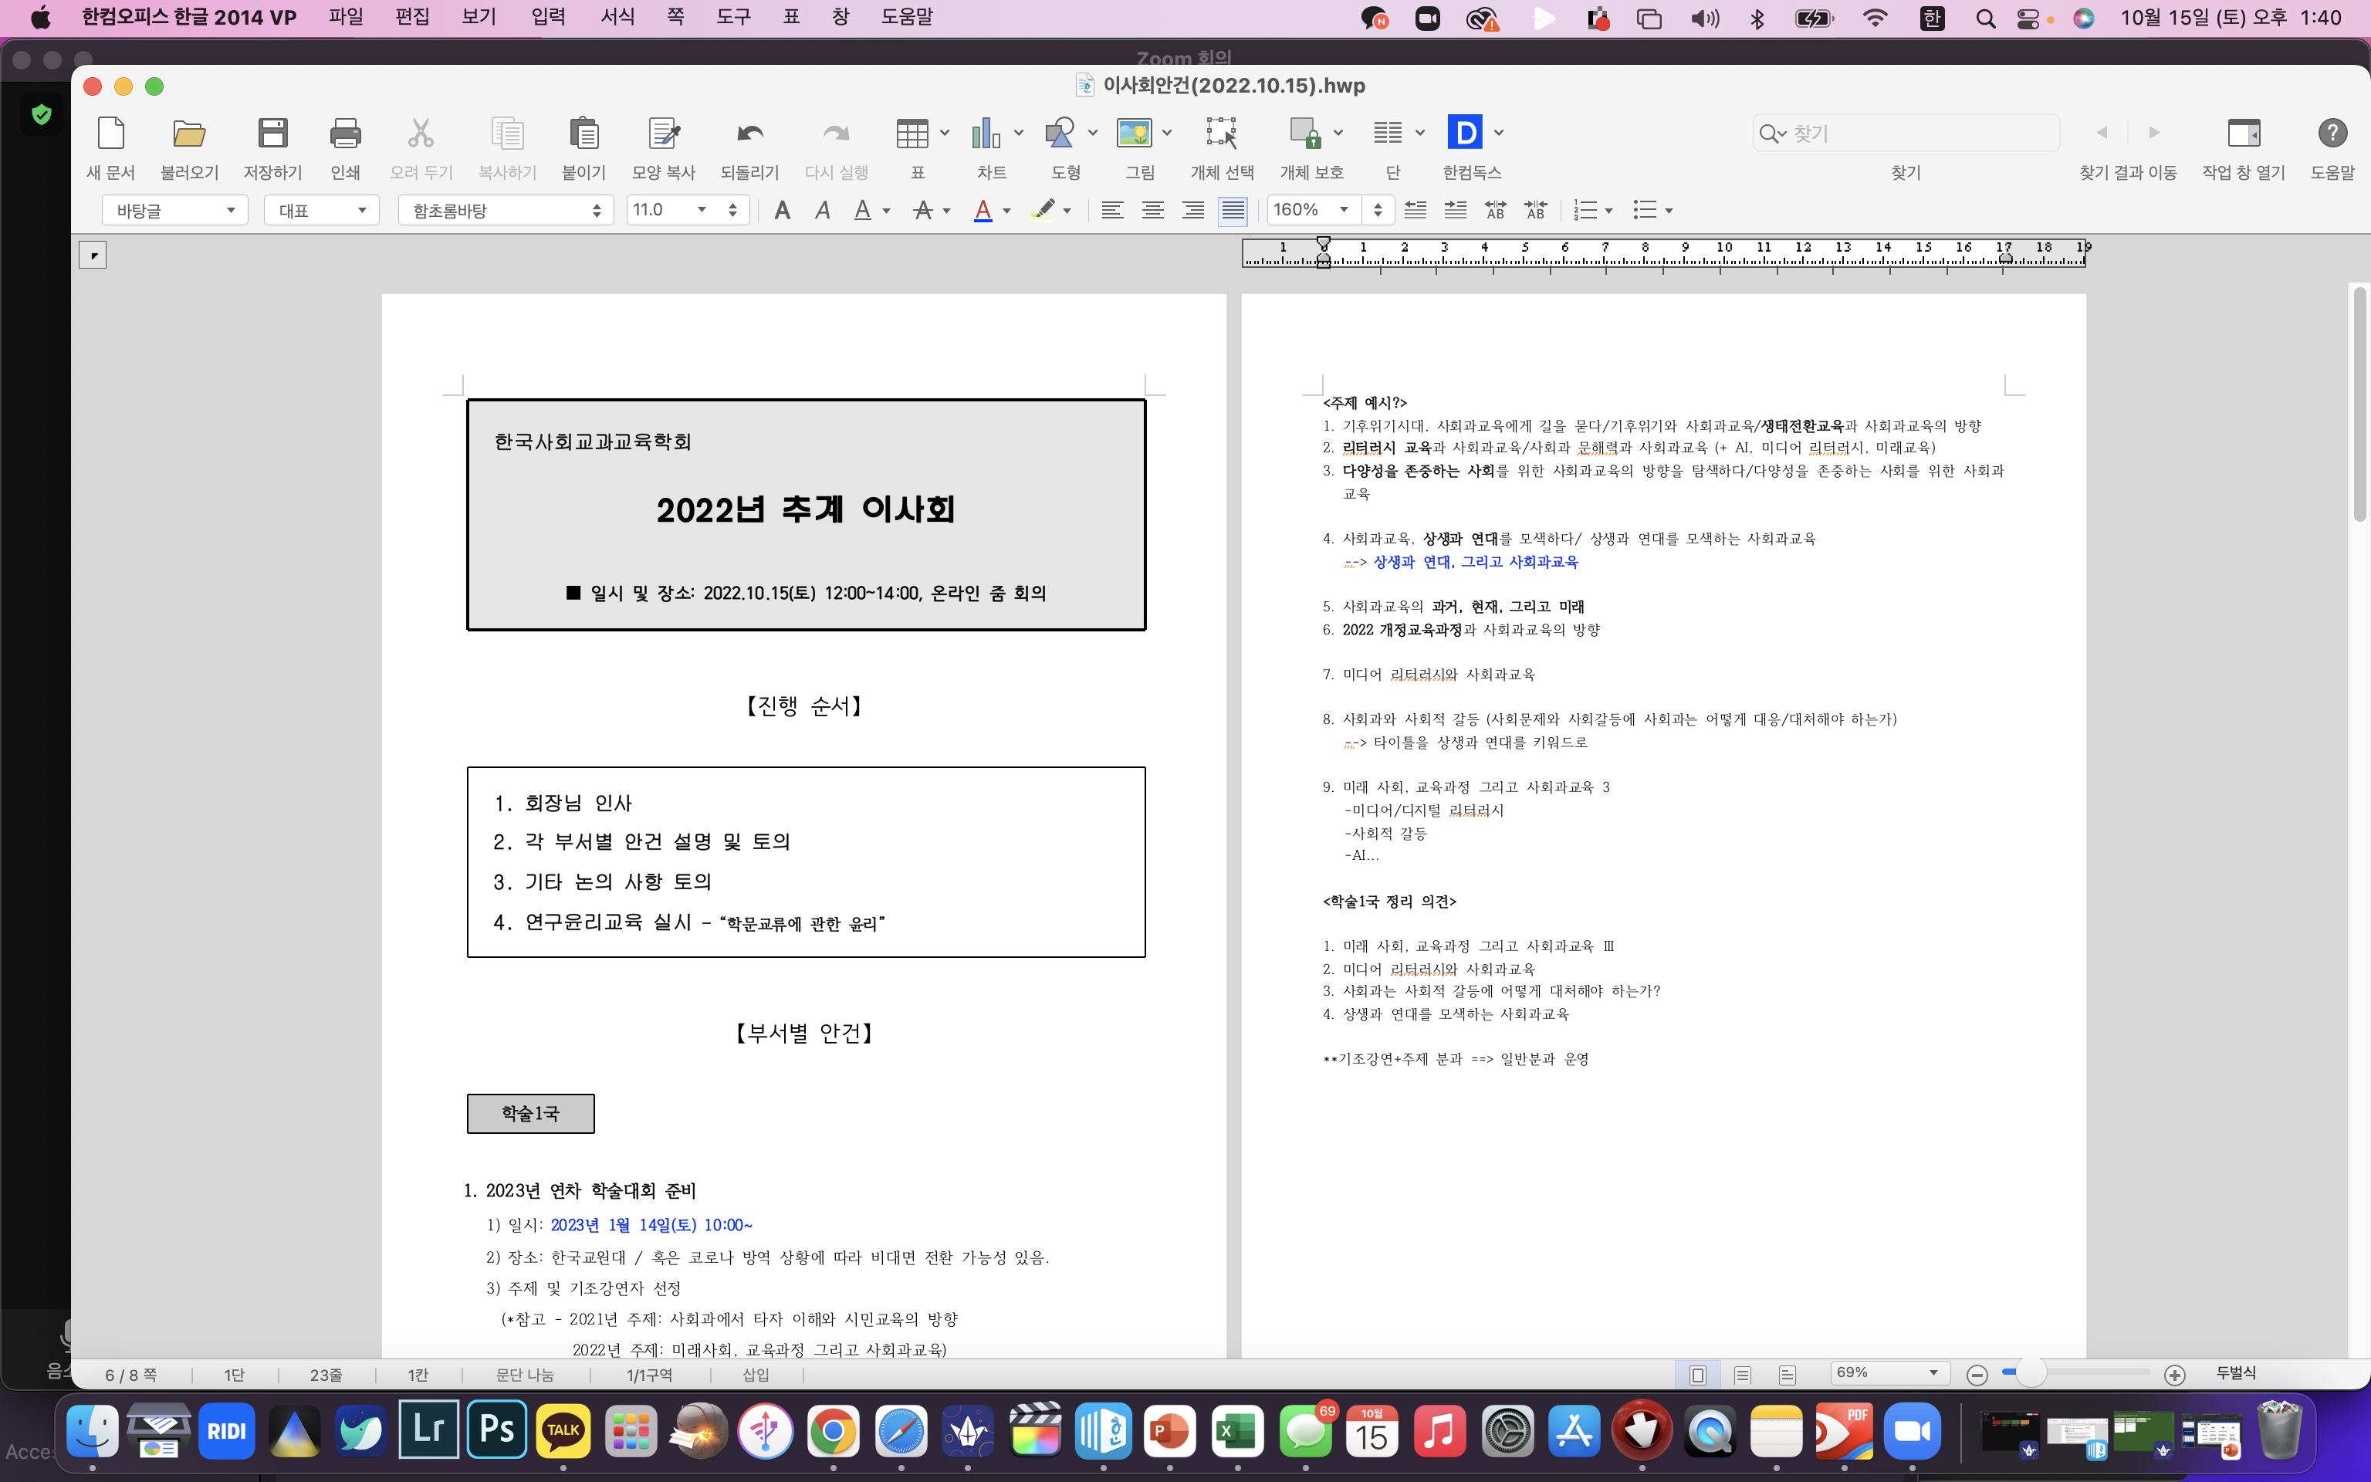2371x1482 pixels.
Task: Open a file with 불러오기 icon
Action: (189, 132)
